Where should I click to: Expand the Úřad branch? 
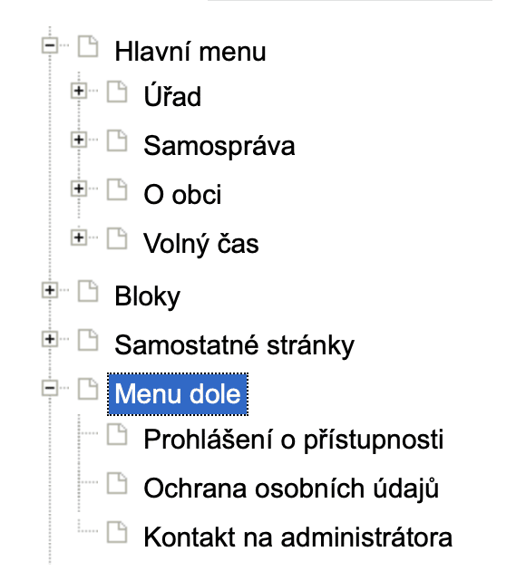pyautogui.click(x=79, y=91)
